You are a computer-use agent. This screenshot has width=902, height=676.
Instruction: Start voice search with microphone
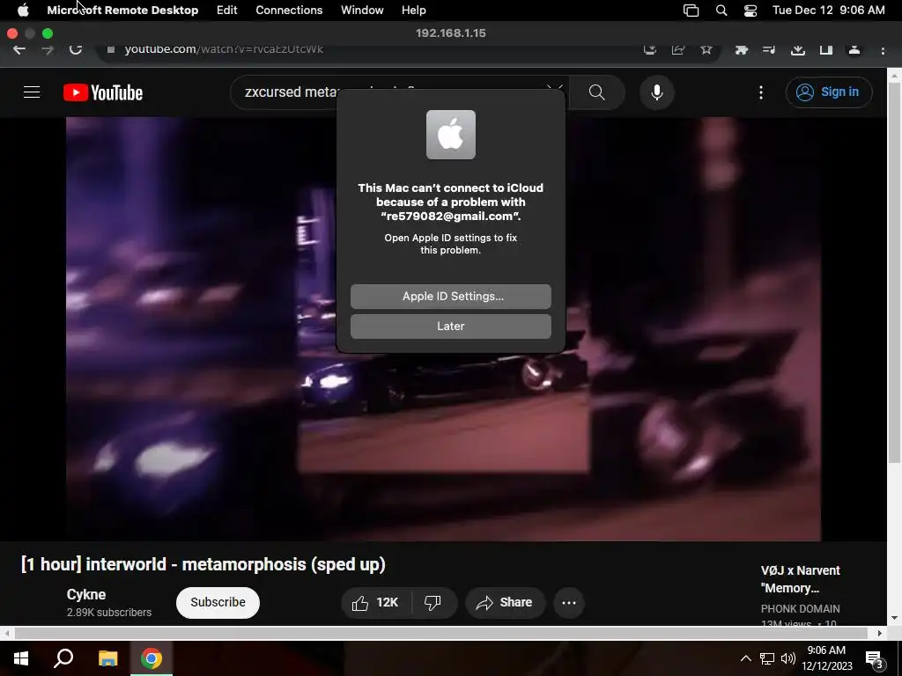[x=657, y=92]
